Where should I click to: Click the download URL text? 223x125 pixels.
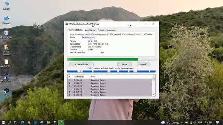tap(111, 34)
